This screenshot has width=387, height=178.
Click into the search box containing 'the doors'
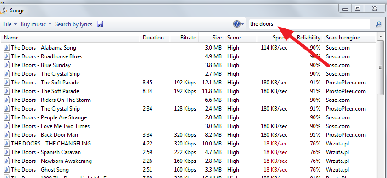(x=309, y=24)
